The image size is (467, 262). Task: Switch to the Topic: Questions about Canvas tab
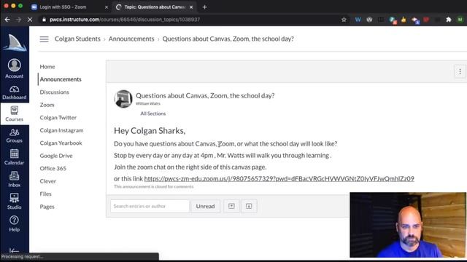154,7
